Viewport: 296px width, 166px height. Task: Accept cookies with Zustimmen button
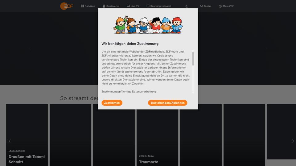click(112, 103)
